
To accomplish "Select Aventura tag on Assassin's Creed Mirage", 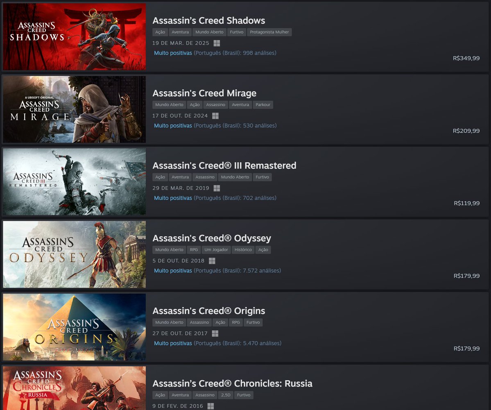I will tap(240, 104).
